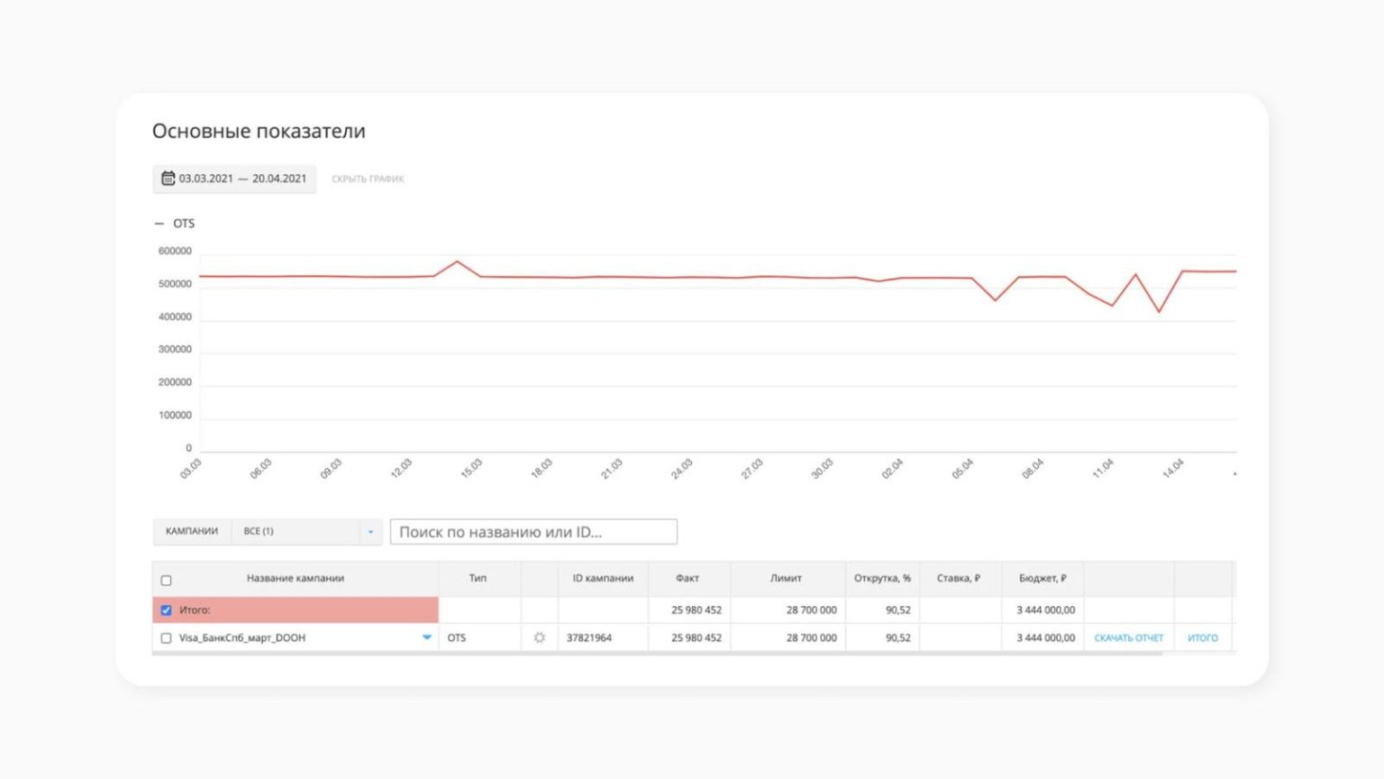Click the СКРЫТЬ ГРАФИК link to hide chart
The image size is (1384, 779).
tap(368, 179)
